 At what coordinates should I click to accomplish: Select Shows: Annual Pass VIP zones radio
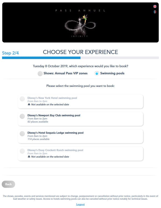[x=40, y=73]
